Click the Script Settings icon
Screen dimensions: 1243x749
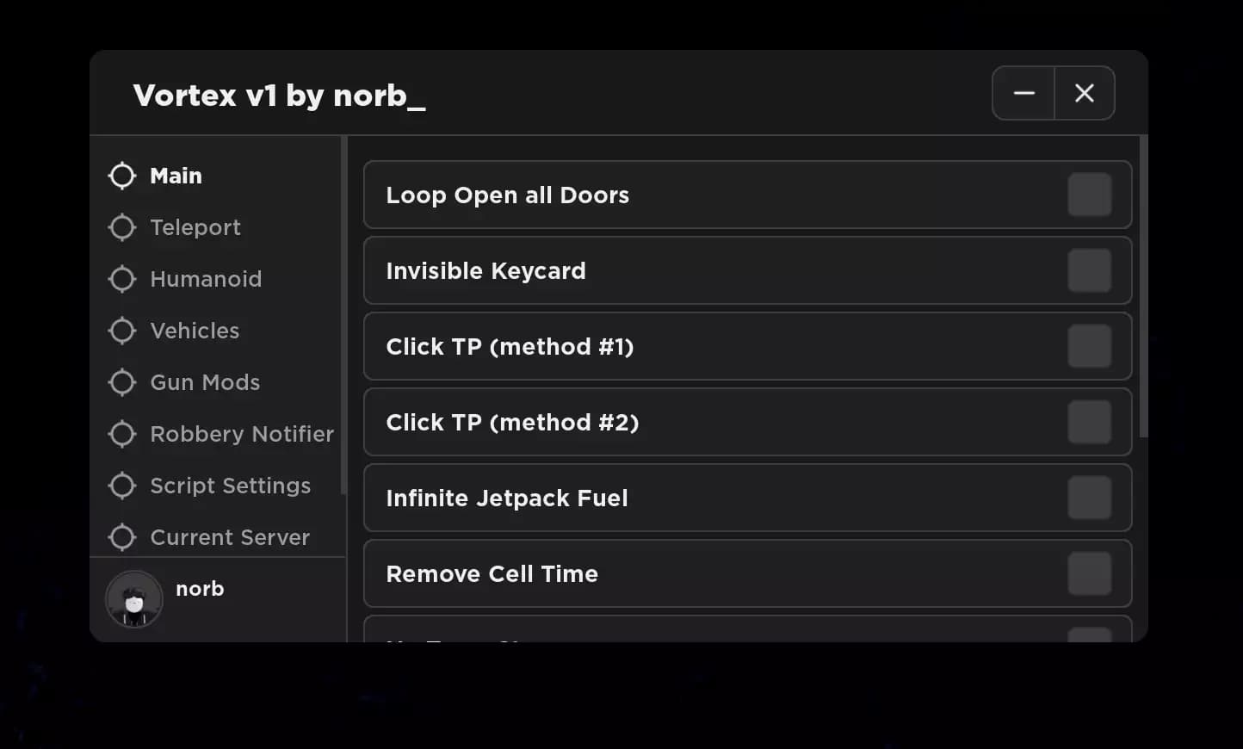pyautogui.click(x=122, y=486)
